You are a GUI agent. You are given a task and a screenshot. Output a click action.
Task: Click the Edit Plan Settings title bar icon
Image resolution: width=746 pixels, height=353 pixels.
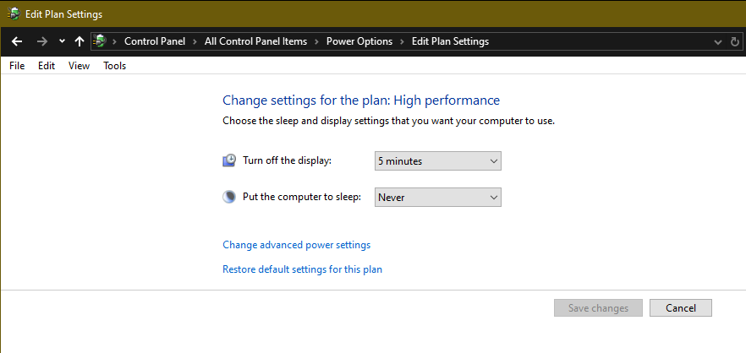[14, 14]
